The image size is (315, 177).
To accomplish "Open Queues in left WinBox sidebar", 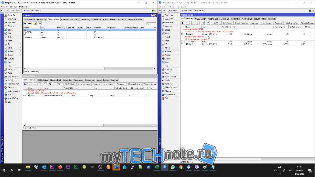I will click(x=10, y=59).
